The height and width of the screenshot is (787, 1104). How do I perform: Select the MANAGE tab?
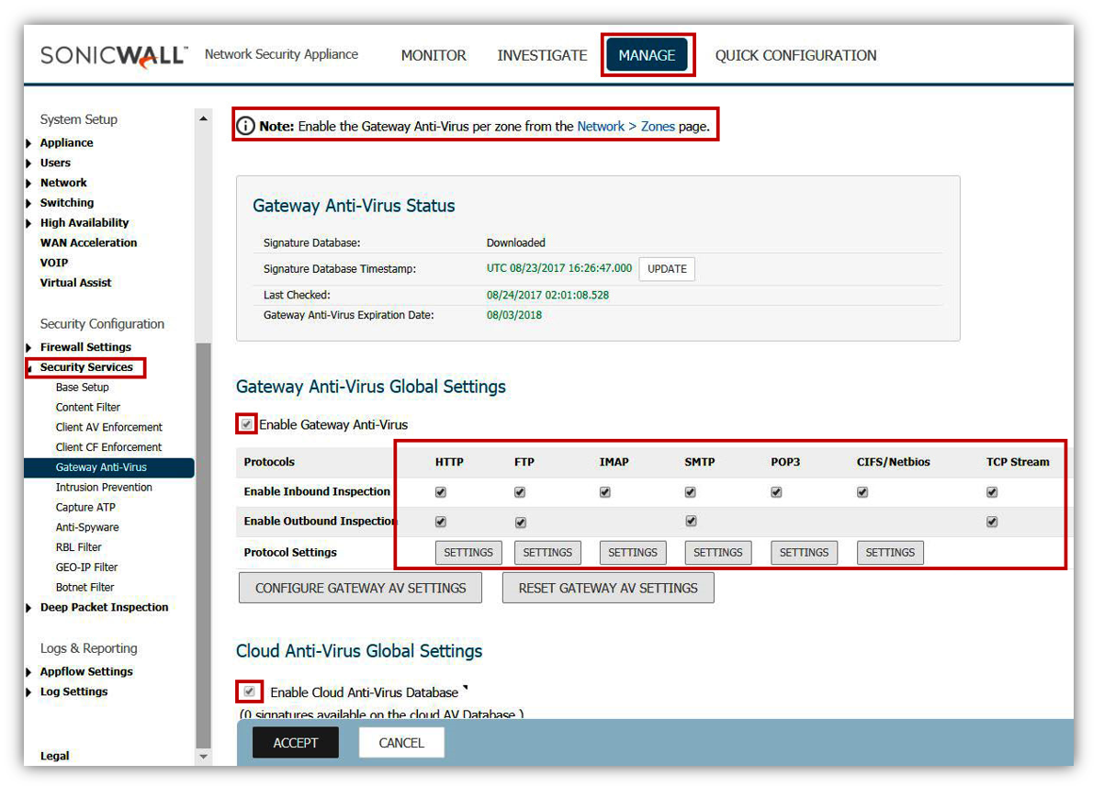(647, 55)
